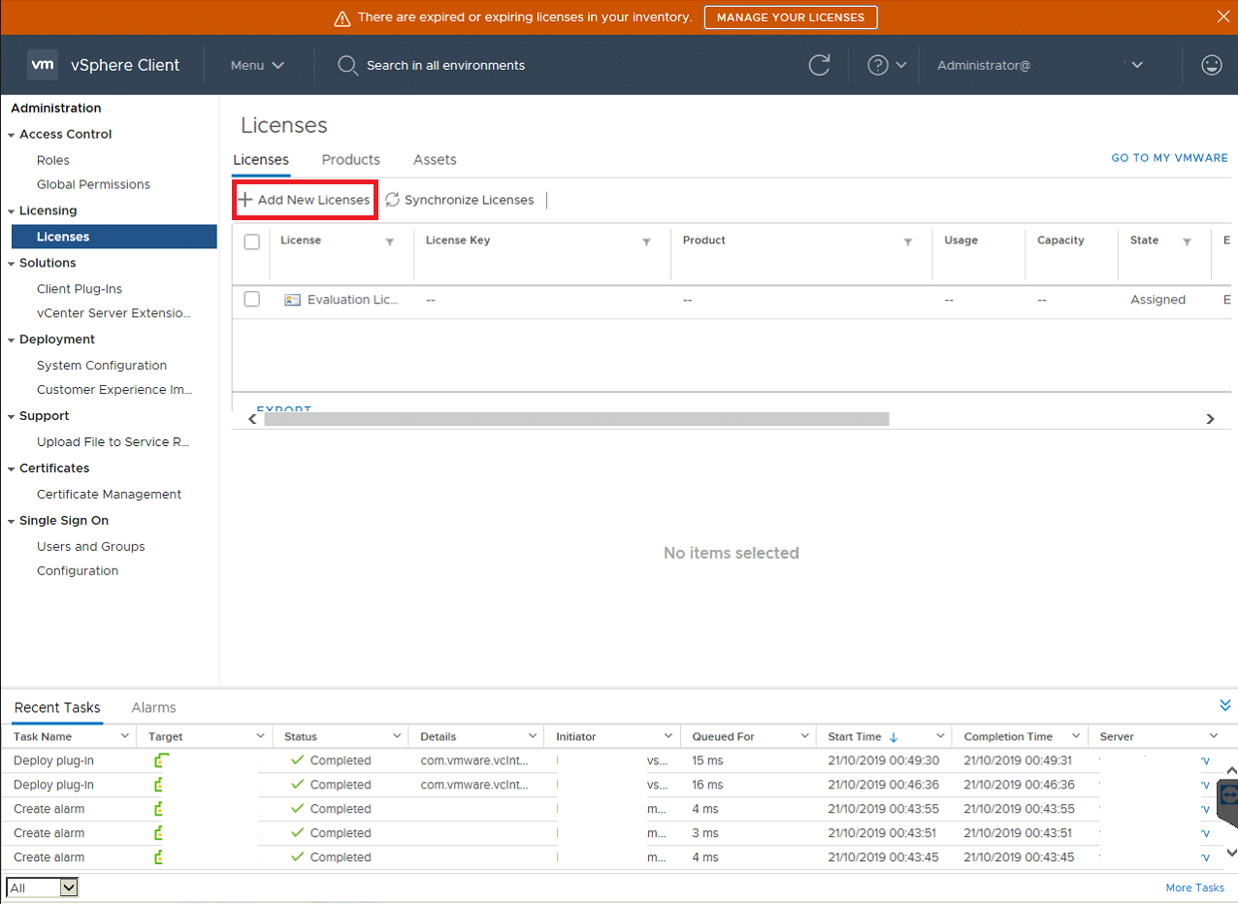Open Go To My VMware link
Screen dimensions: 1238x904
click(x=1169, y=158)
